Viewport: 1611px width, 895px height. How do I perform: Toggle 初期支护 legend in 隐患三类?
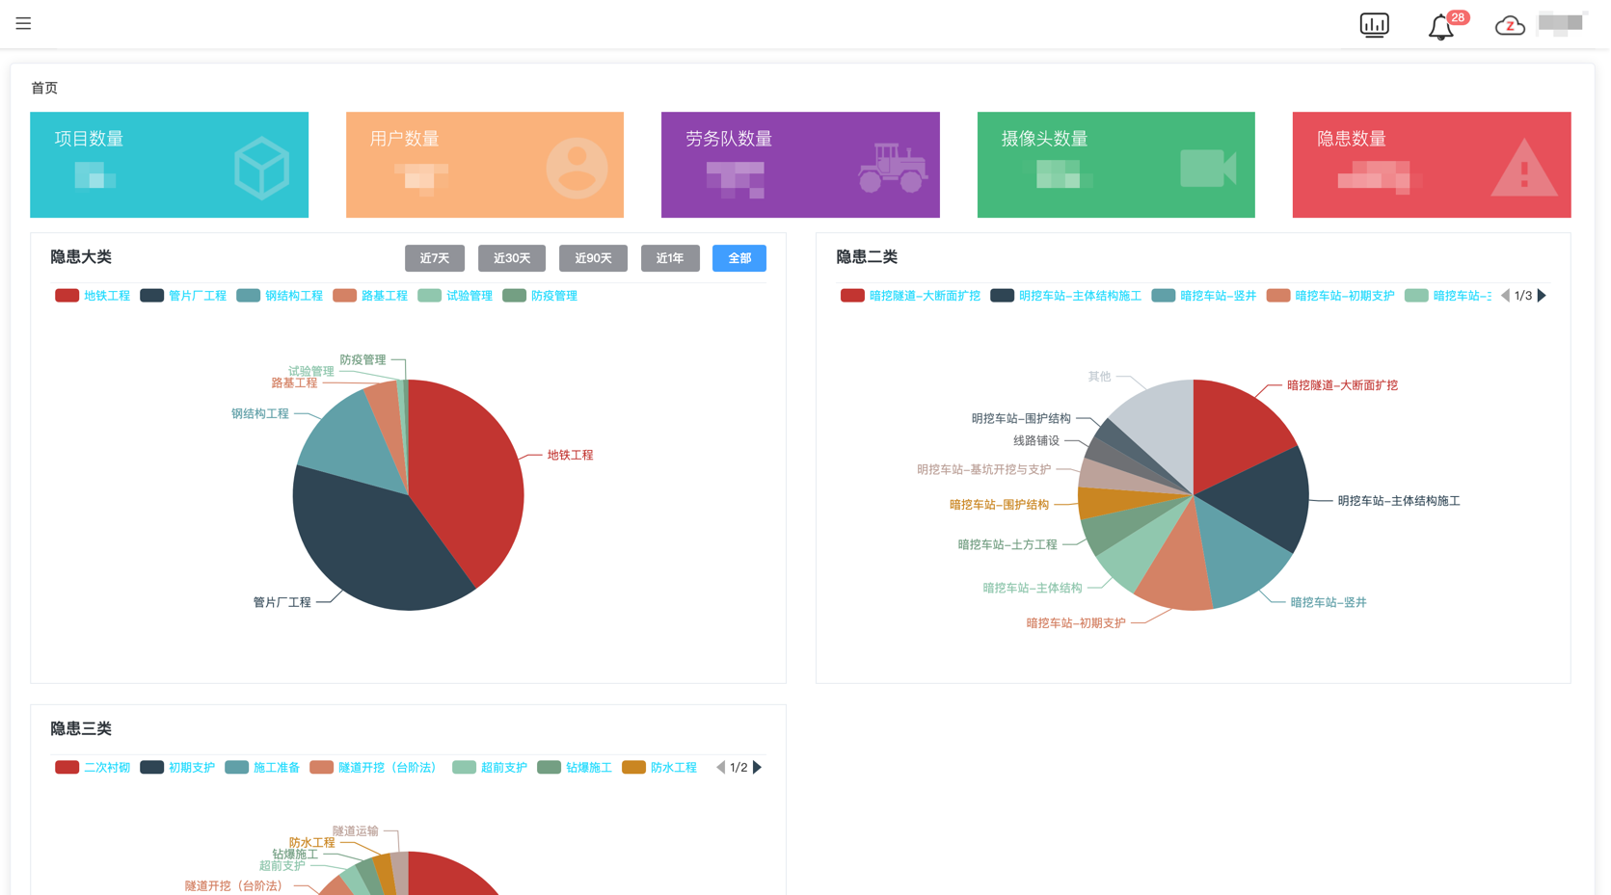(x=177, y=768)
